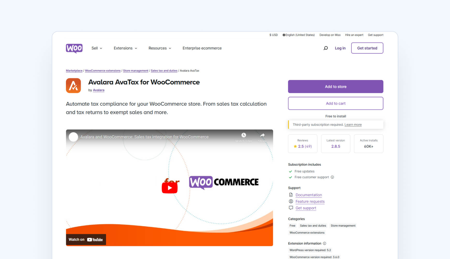Click Avalara AvaTax for WooCommerce heading
This screenshot has width=450, height=259.
pos(144,82)
